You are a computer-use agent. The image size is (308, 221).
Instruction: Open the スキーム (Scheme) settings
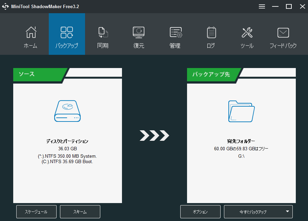pyautogui.click(x=80, y=212)
